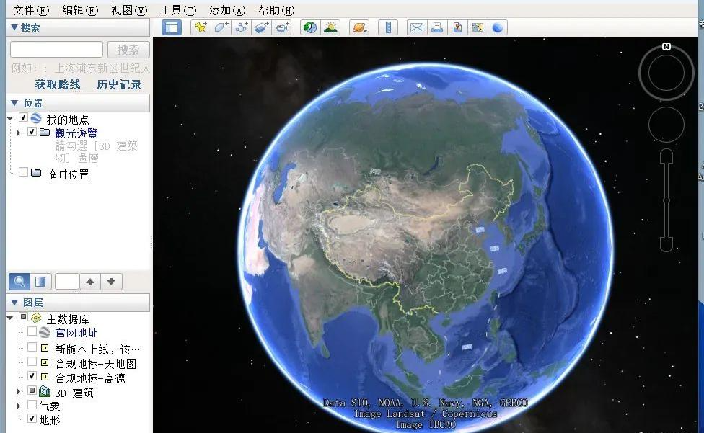Move the item down with the down arrow
The height and width of the screenshot is (433, 704).
click(x=111, y=282)
